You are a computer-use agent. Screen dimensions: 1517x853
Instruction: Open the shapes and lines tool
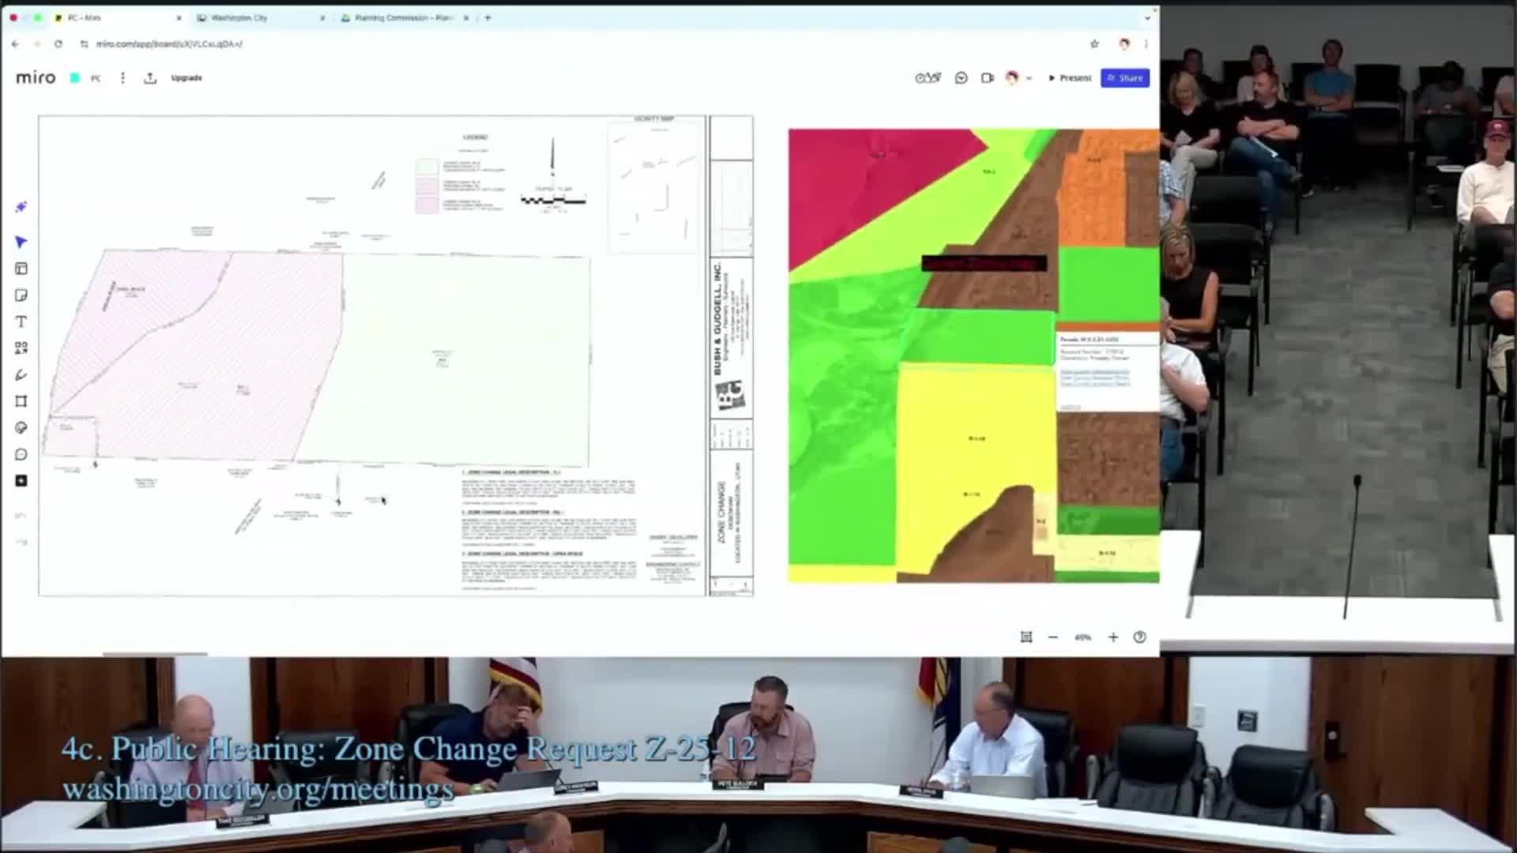click(21, 348)
